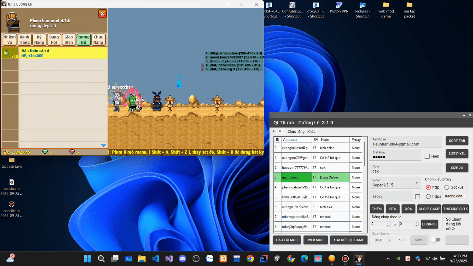Click the SORT TAB button
The width and height of the screenshot is (473, 266).
tap(457, 141)
